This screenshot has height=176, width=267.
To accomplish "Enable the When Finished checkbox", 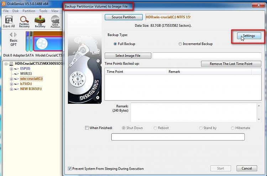I will (x=87, y=128).
